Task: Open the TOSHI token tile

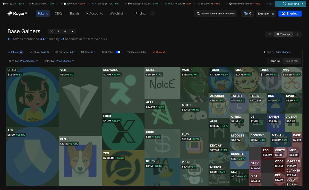Action: point(221,80)
